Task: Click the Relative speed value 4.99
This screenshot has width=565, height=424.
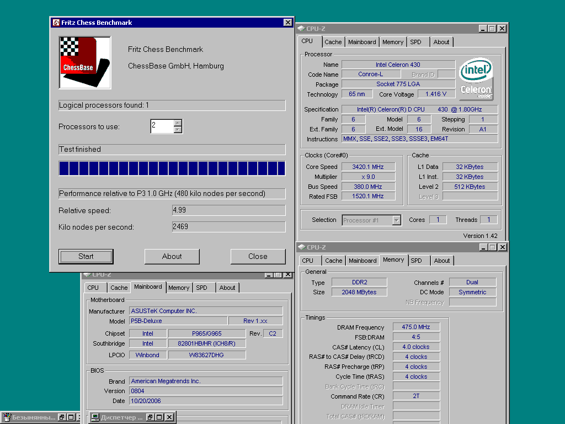Action: coord(229,210)
